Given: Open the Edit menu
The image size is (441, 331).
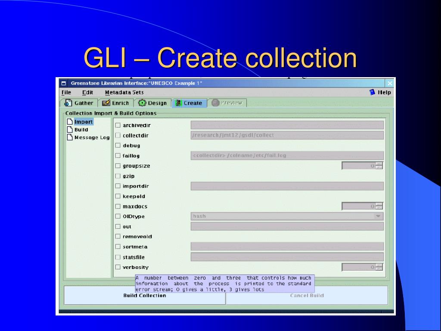Looking at the screenshot, I should (x=87, y=92).
